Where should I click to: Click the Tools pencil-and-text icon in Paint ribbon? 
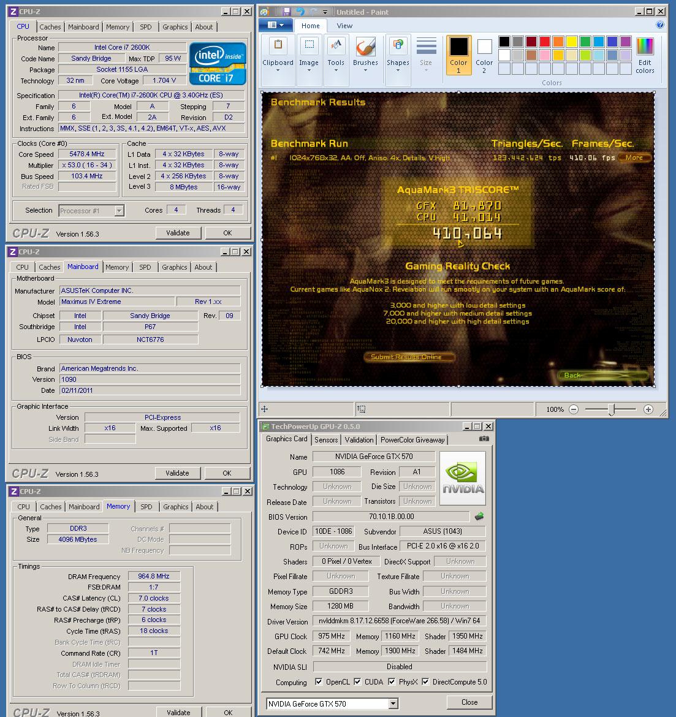click(336, 45)
